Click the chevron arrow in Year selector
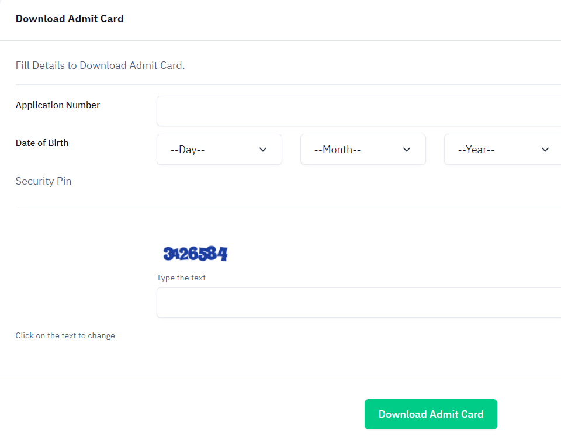Viewport: 561px width, 440px height. click(x=545, y=150)
